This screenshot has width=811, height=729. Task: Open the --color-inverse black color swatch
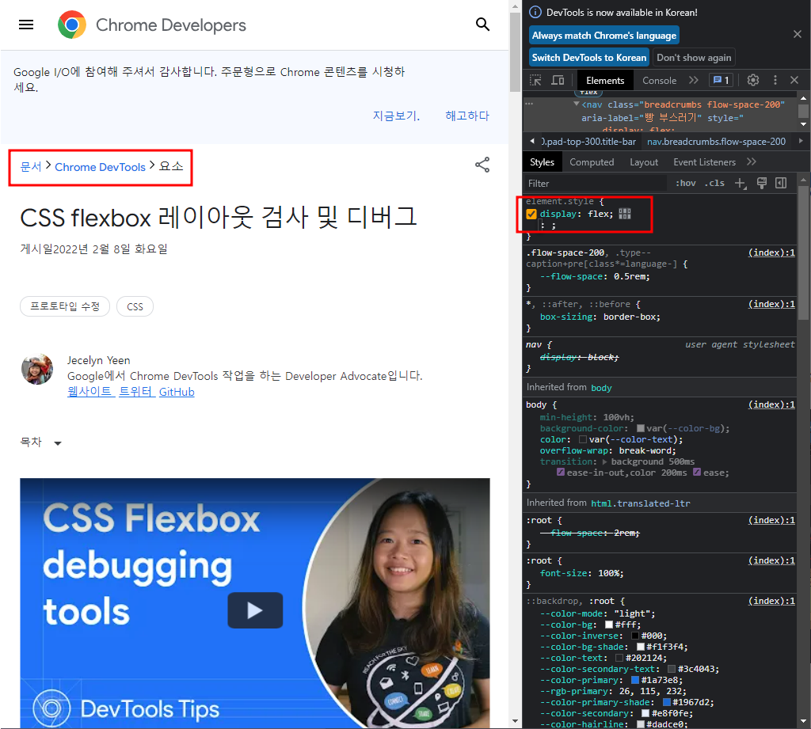[635, 636]
